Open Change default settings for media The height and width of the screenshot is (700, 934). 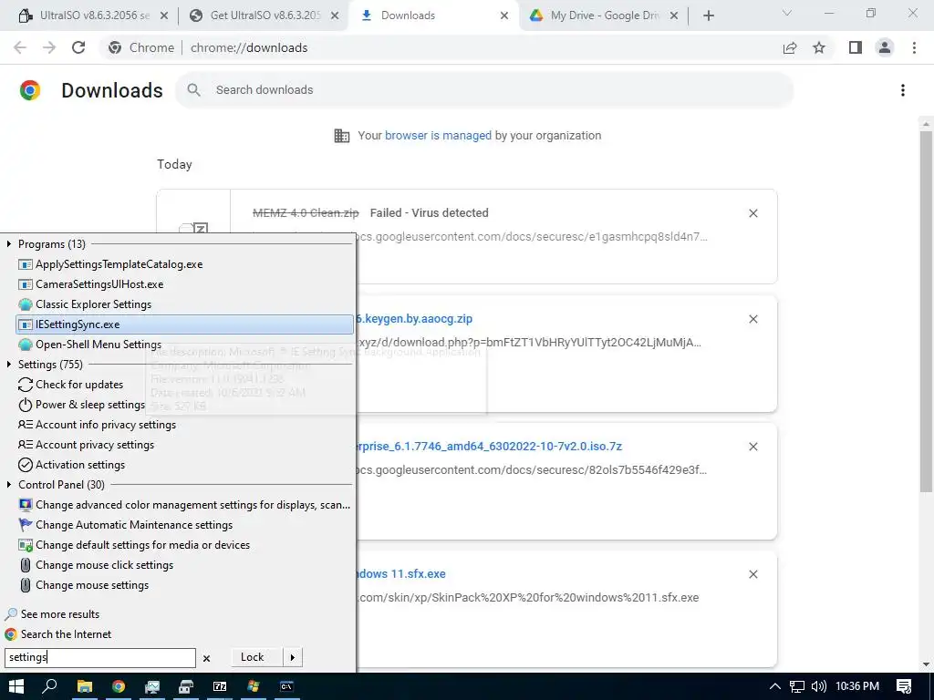(x=185, y=545)
